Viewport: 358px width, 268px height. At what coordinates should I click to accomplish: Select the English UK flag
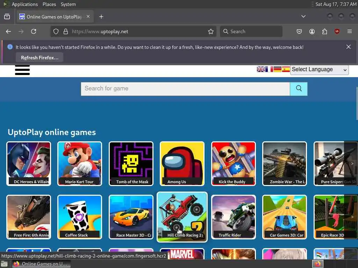[x=261, y=69]
